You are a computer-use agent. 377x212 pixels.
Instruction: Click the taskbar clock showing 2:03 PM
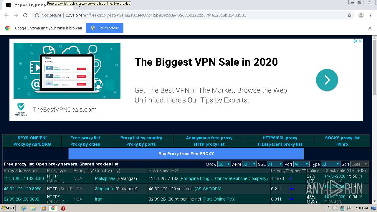coord(362,208)
